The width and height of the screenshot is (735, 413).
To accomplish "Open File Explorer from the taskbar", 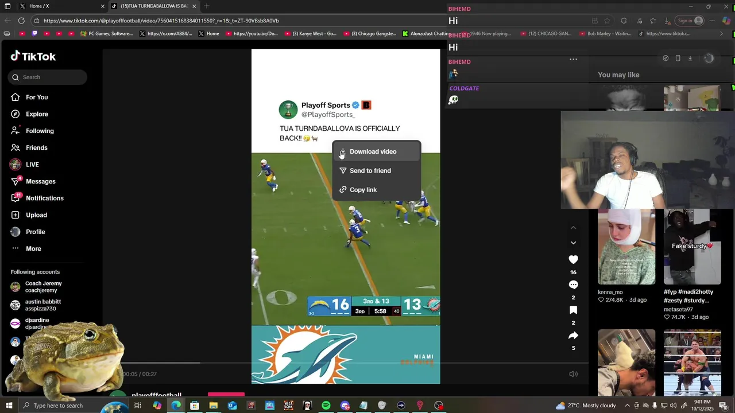I will click(214, 406).
